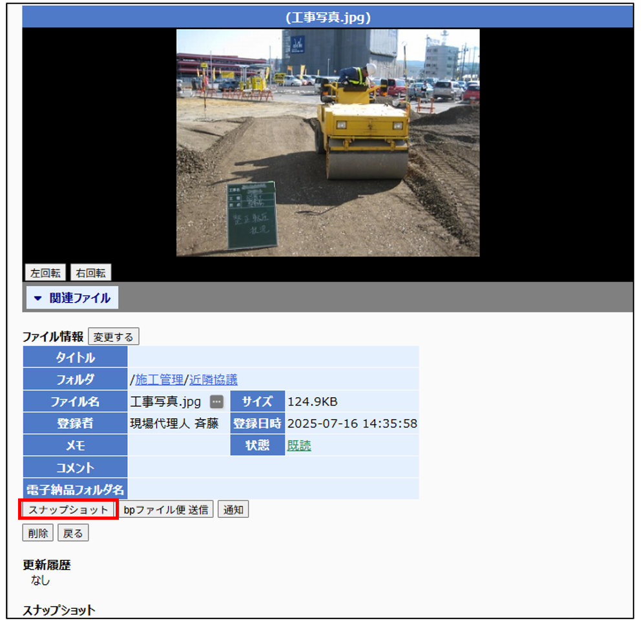Go back with the 戻る button

point(73,533)
